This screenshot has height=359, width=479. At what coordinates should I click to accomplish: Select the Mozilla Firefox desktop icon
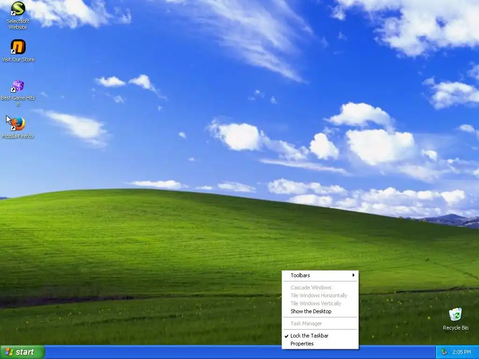click(x=18, y=123)
